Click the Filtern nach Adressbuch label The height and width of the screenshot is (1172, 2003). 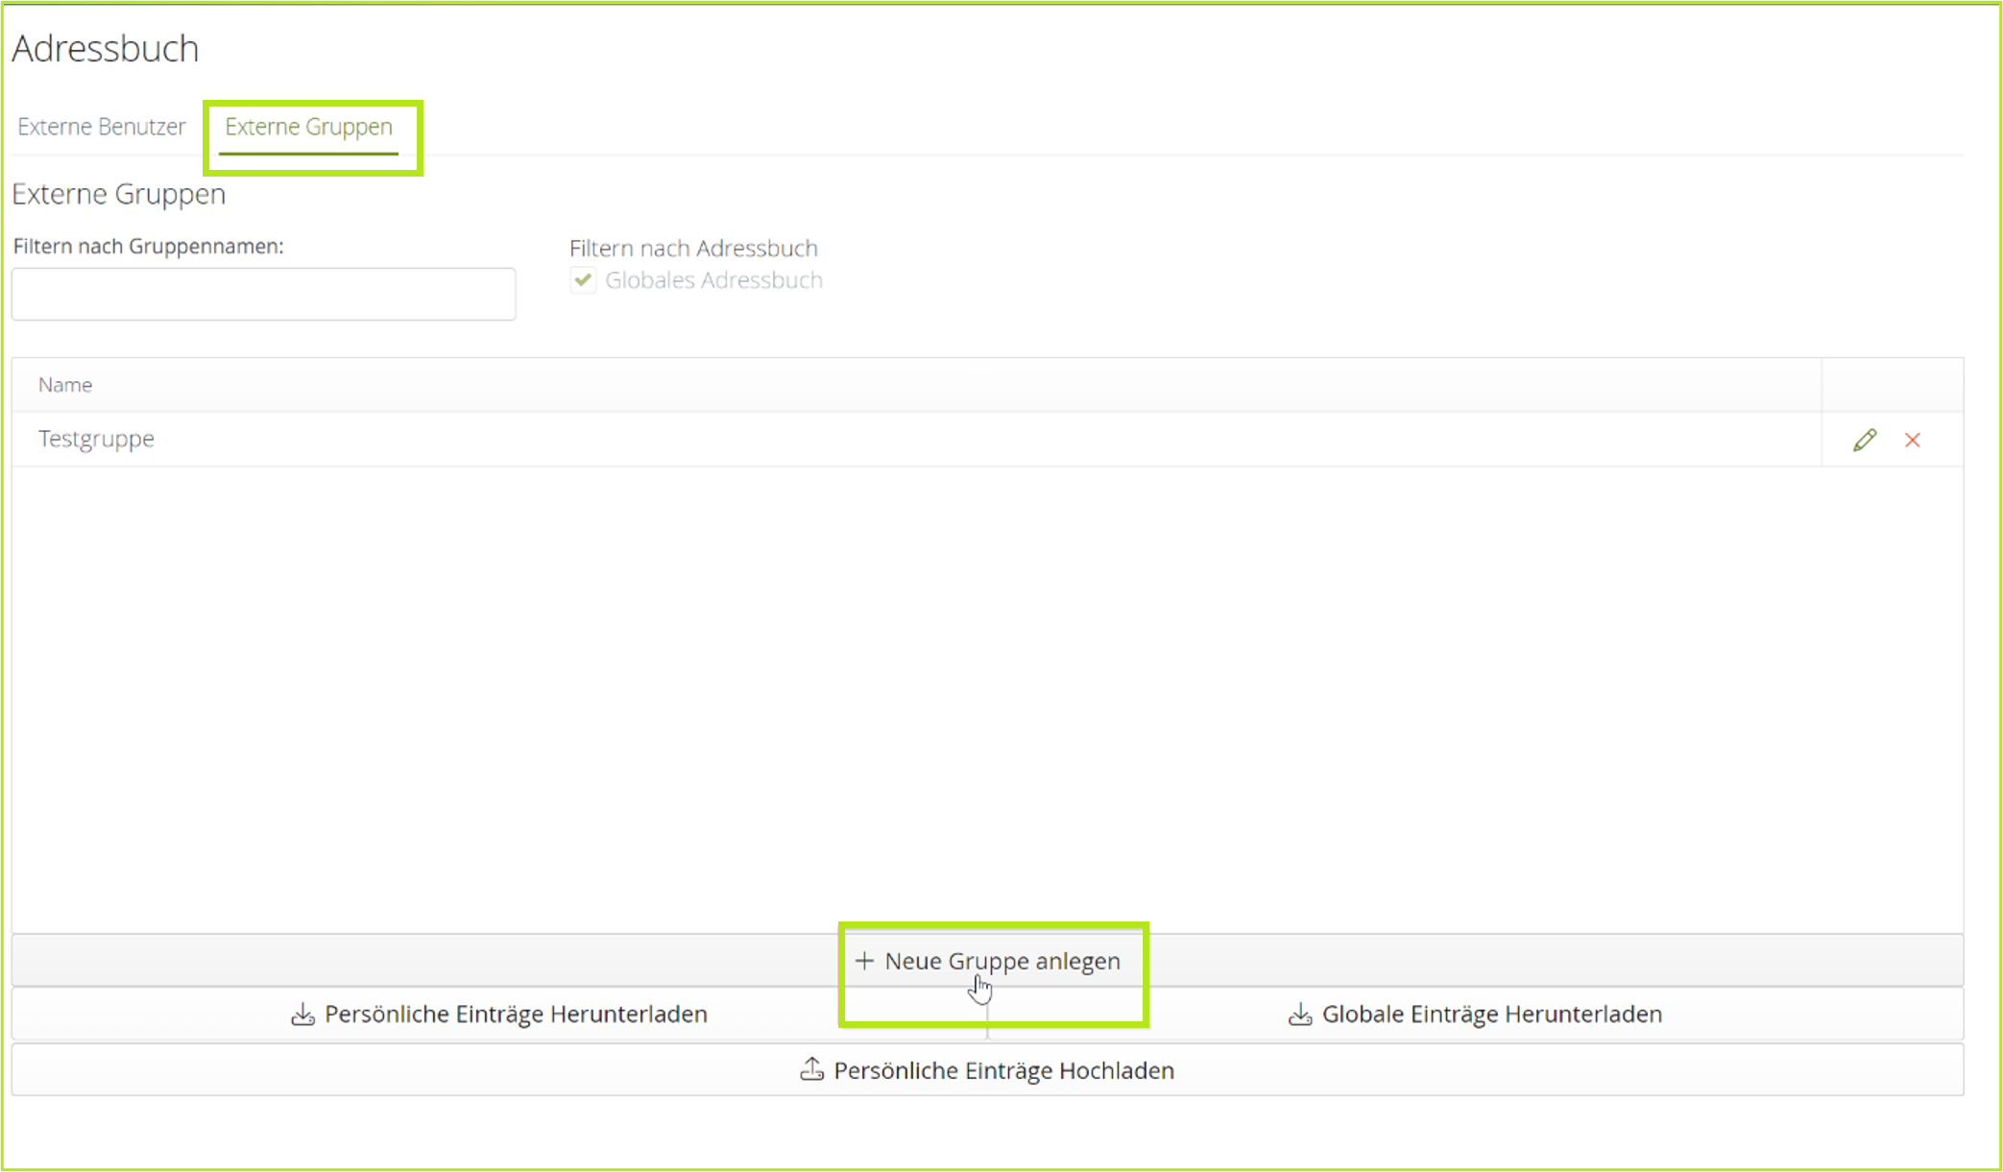pos(693,249)
